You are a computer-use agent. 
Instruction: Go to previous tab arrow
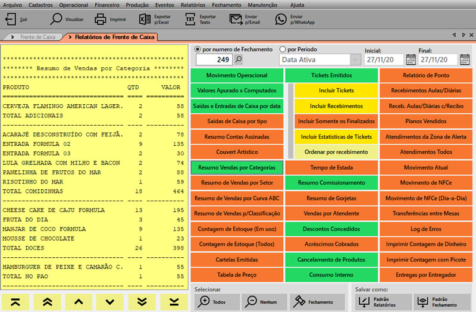click(454, 35)
